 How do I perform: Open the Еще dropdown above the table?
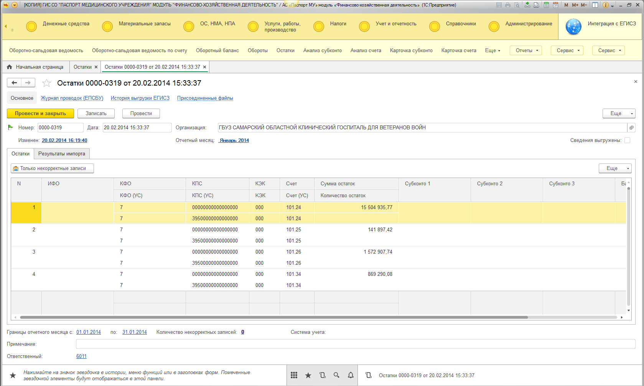tap(615, 168)
